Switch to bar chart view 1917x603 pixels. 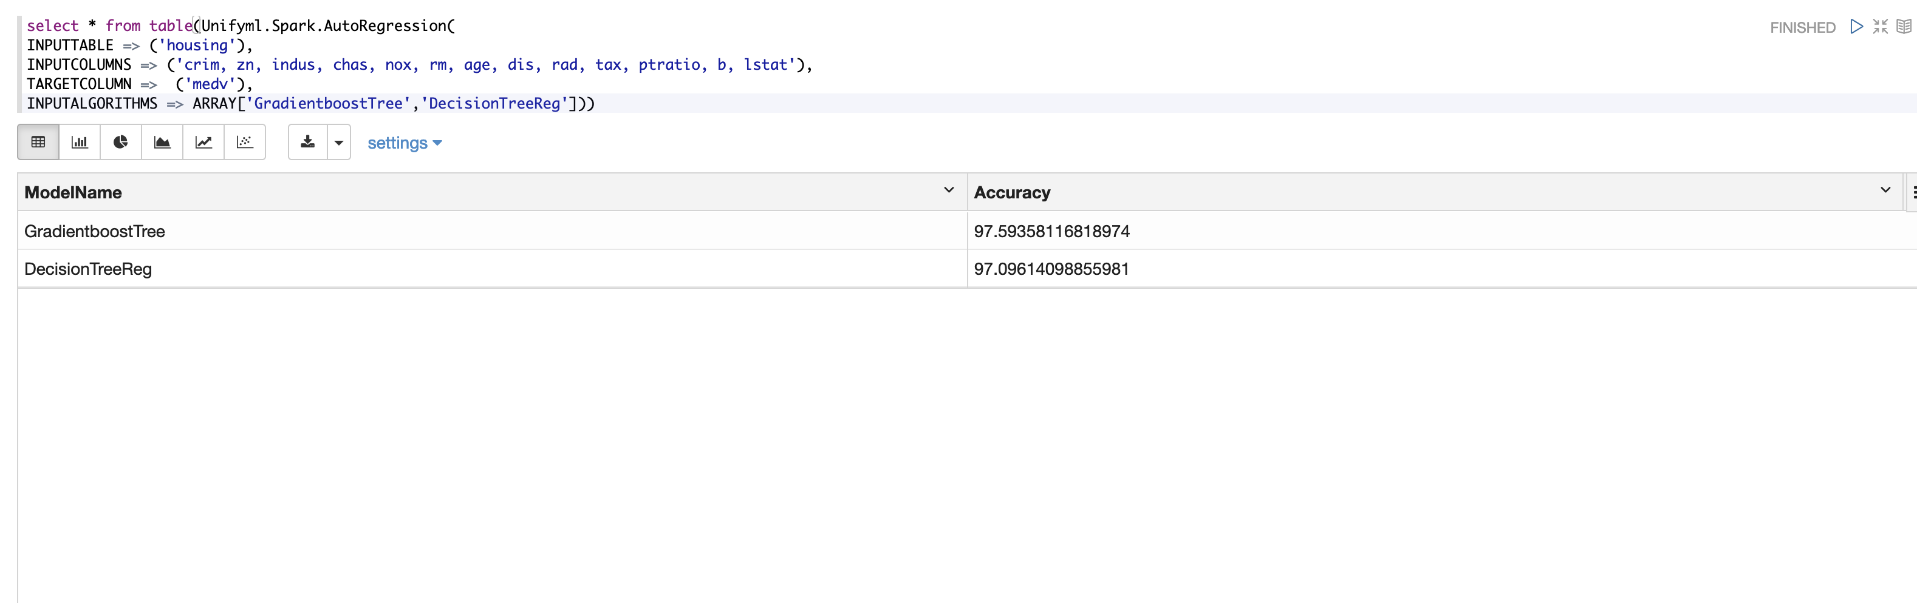(x=80, y=142)
